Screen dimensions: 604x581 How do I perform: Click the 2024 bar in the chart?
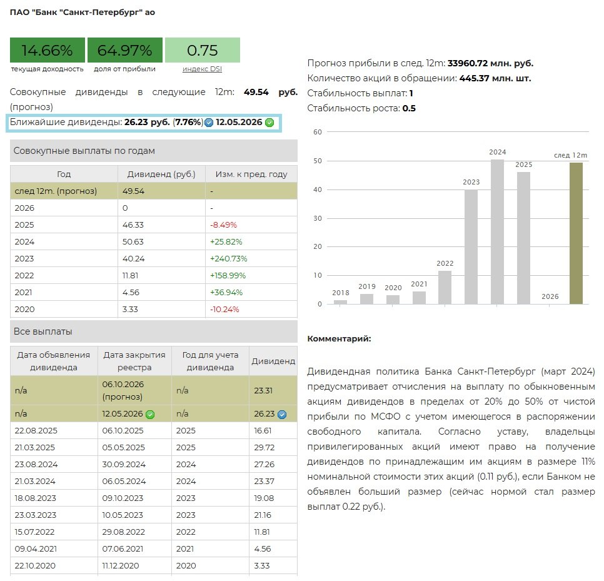click(x=497, y=231)
